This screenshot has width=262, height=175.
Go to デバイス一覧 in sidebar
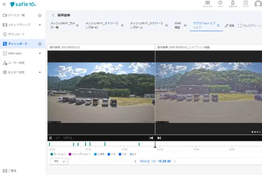[x=14, y=15]
